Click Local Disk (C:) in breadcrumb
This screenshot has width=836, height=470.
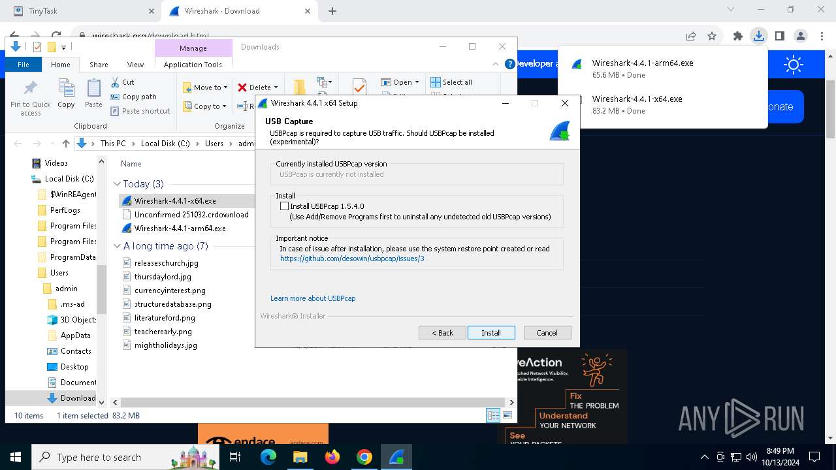[x=165, y=144]
